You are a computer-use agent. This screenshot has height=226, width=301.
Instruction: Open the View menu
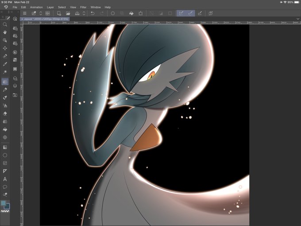point(73,7)
